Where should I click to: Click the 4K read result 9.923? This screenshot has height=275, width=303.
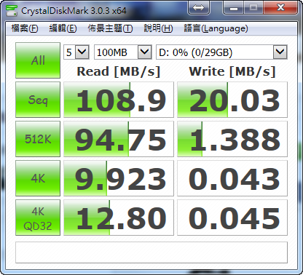pos(119,178)
